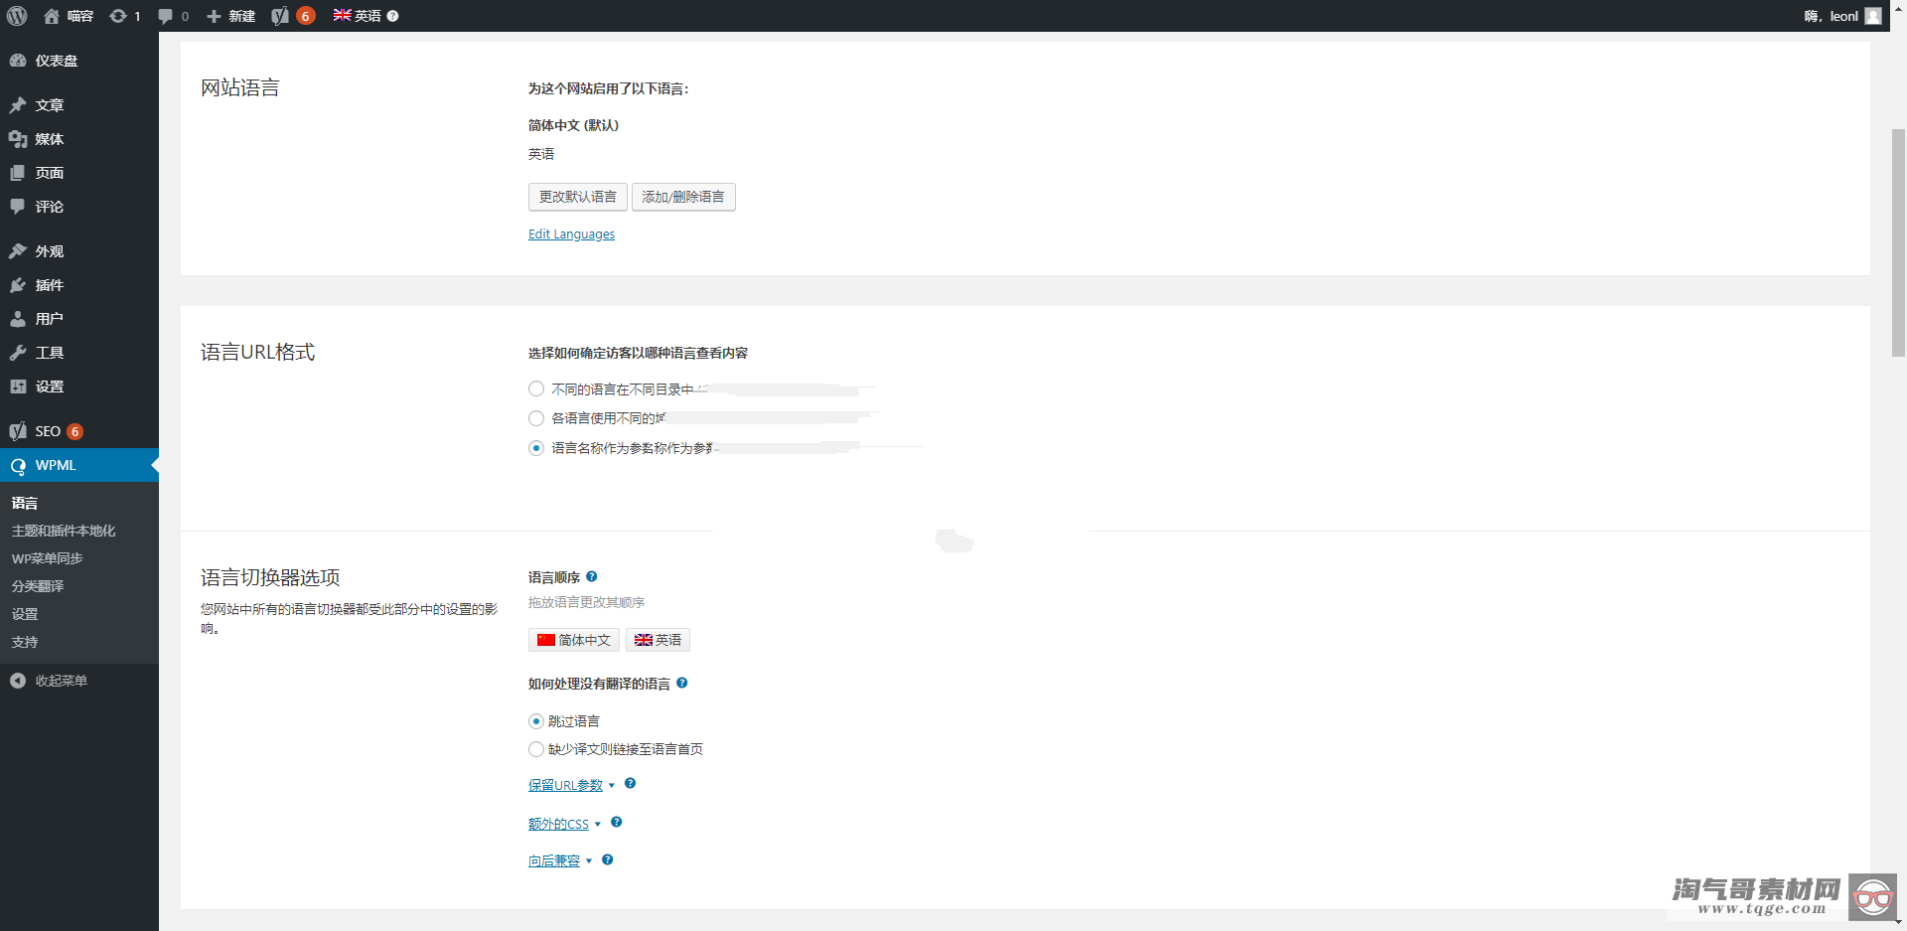Open Yoast SEO icon in admin bar
This screenshot has width=1907, height=931.
280,16
